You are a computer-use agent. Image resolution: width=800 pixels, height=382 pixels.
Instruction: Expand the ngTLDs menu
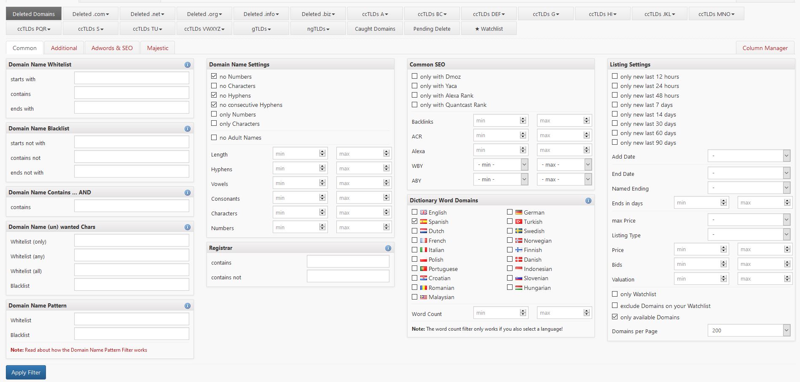click(318, 29)
